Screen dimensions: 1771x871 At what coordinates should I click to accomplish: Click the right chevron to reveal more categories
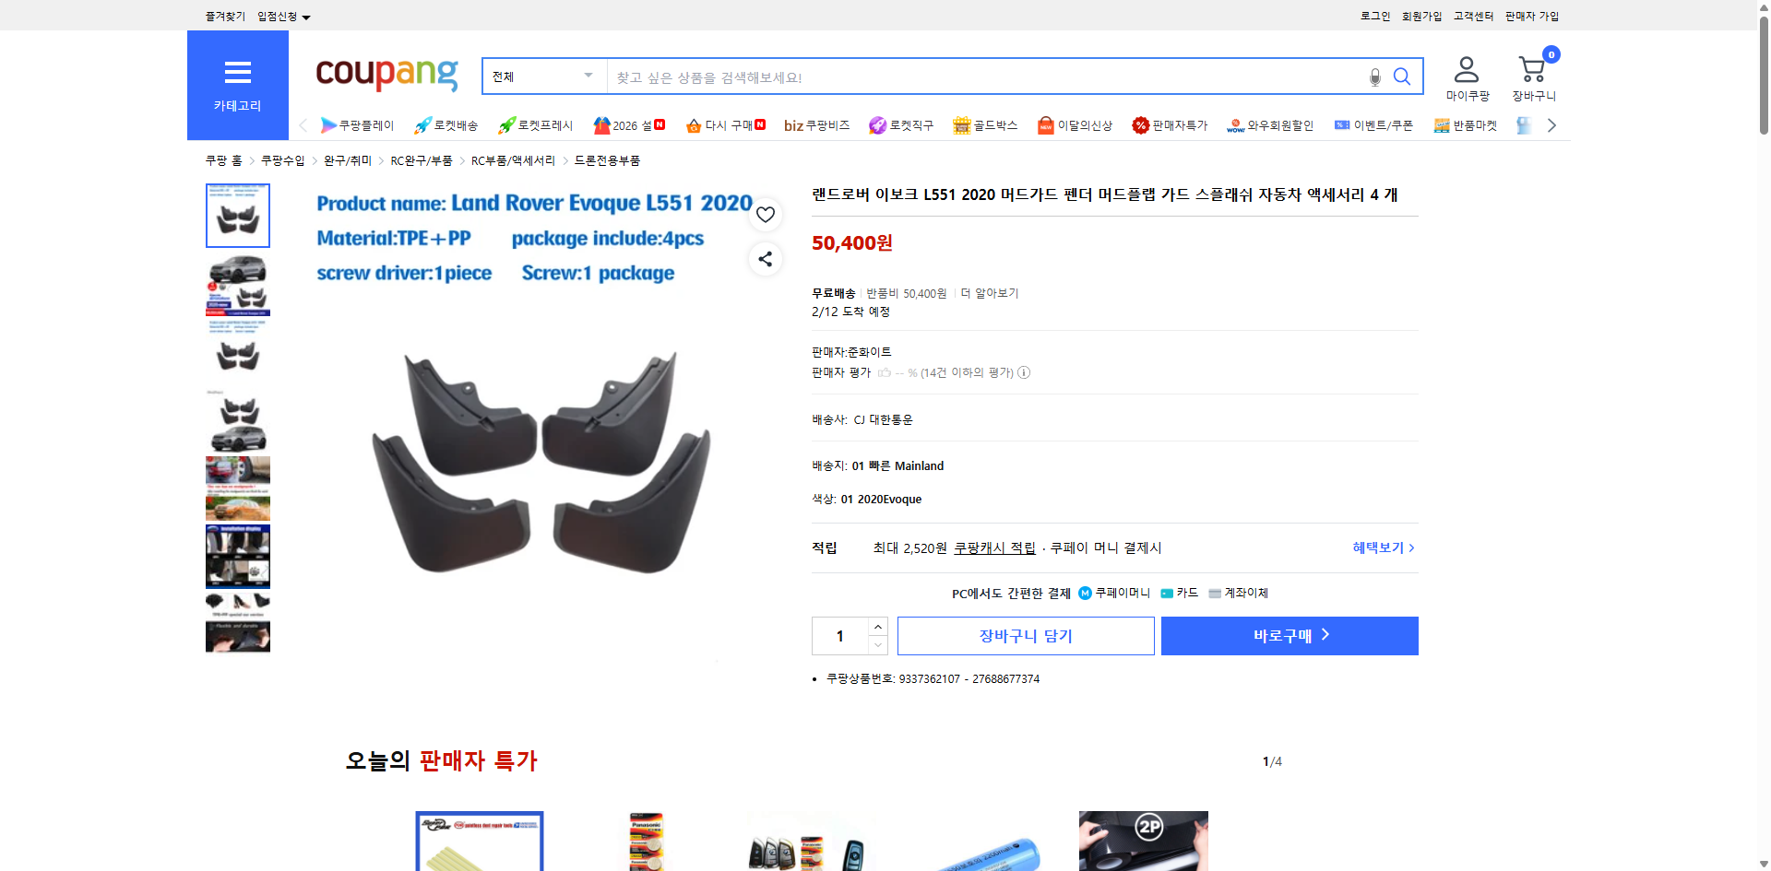[1551, 125]
